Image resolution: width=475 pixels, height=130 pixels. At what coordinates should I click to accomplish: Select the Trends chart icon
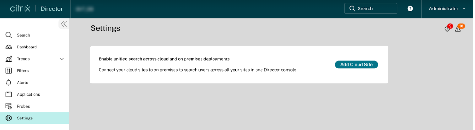(8, 59)
